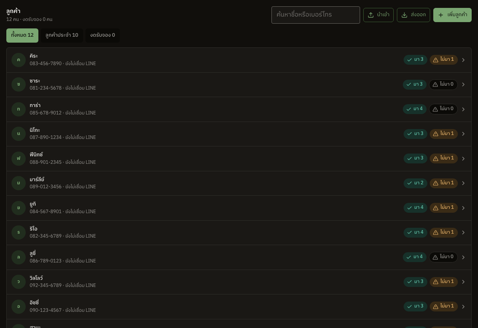Screen dimensions: 478x328
Task: Expand the chevron on วิลโลว์ row
Action: pos(463,282)
